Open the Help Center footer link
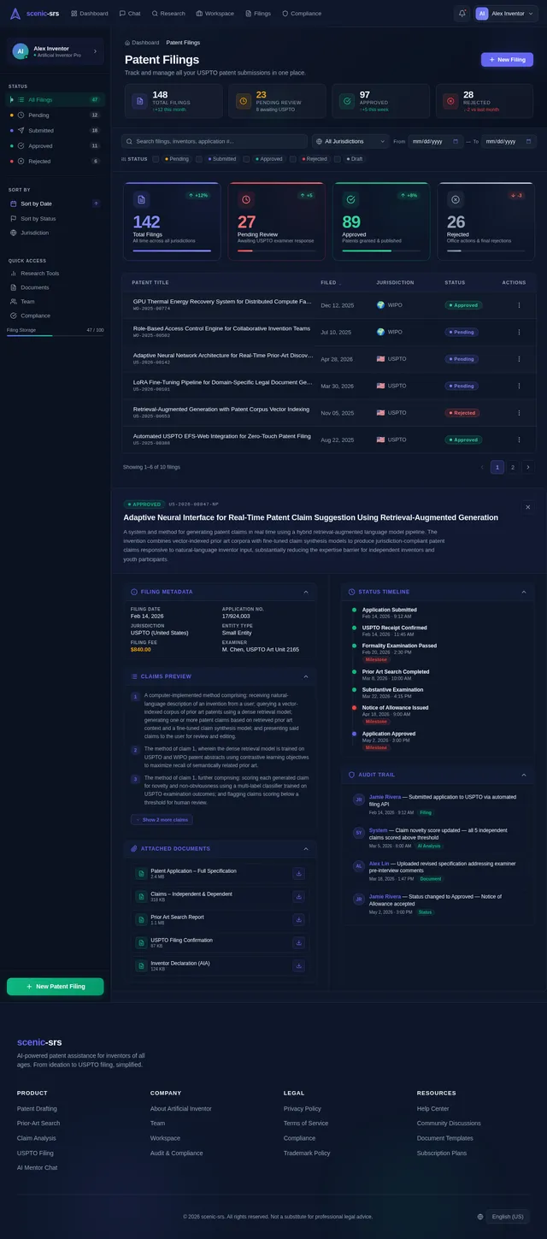This screenshot has width=547, height=1239. [x=433, y=1109]
